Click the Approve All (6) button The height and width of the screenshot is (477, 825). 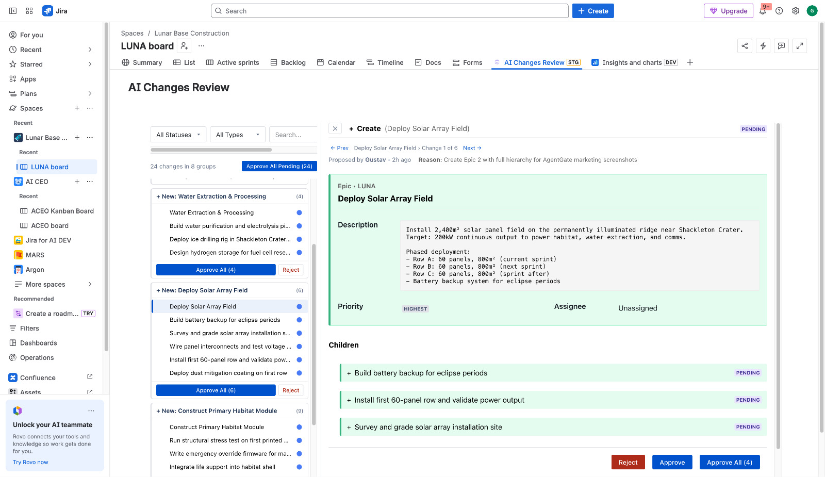point(216,390)
